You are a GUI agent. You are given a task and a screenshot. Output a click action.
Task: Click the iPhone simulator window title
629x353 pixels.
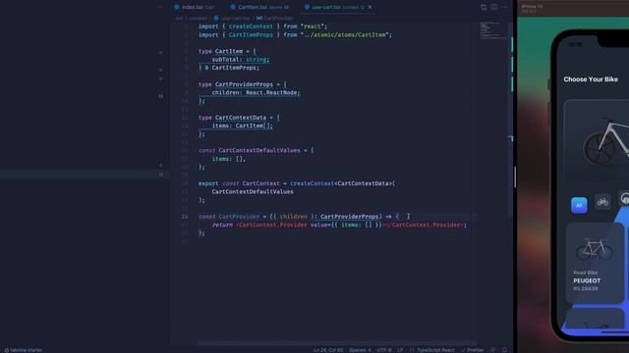pyautogui.click(x=532, y=7)
